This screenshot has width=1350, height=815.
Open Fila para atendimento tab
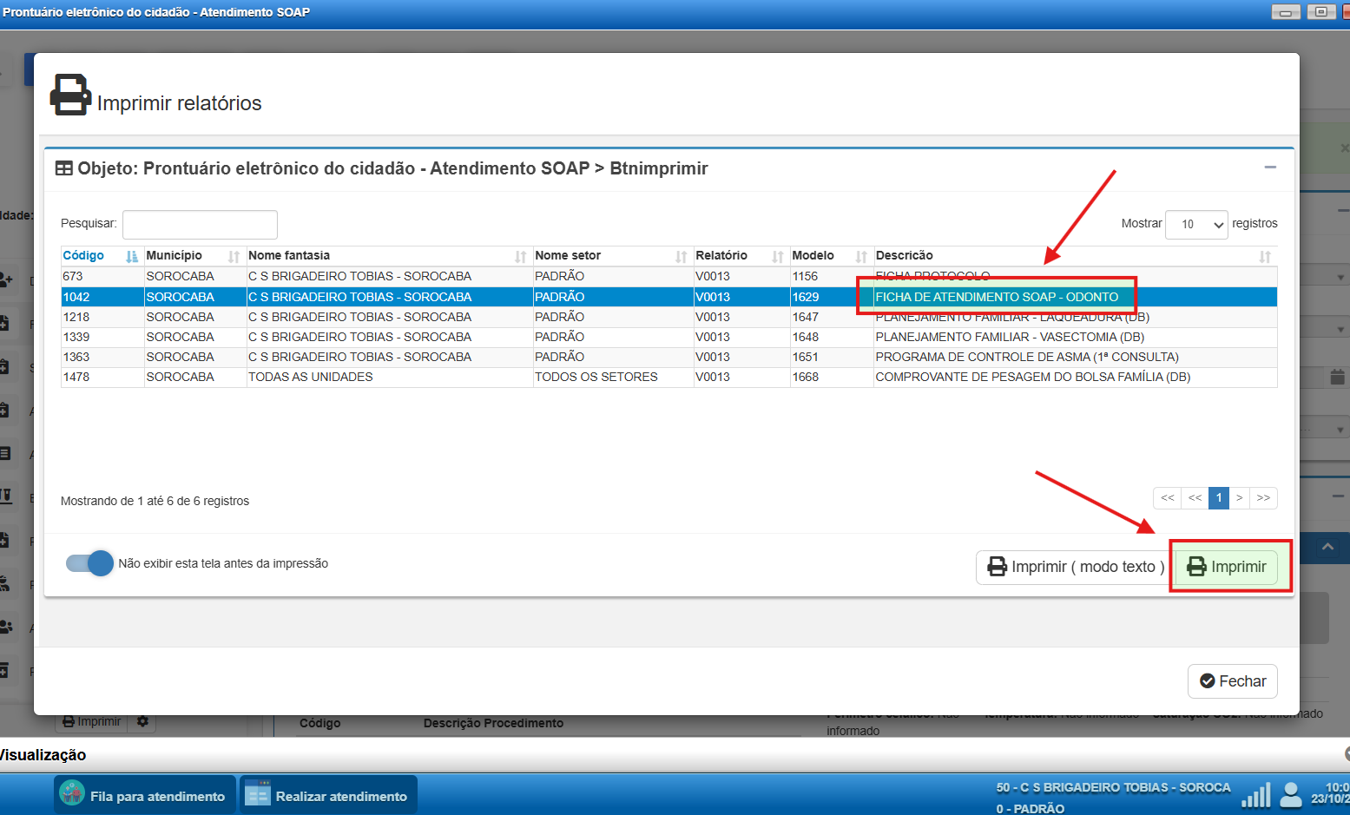[x=145, y=795]
